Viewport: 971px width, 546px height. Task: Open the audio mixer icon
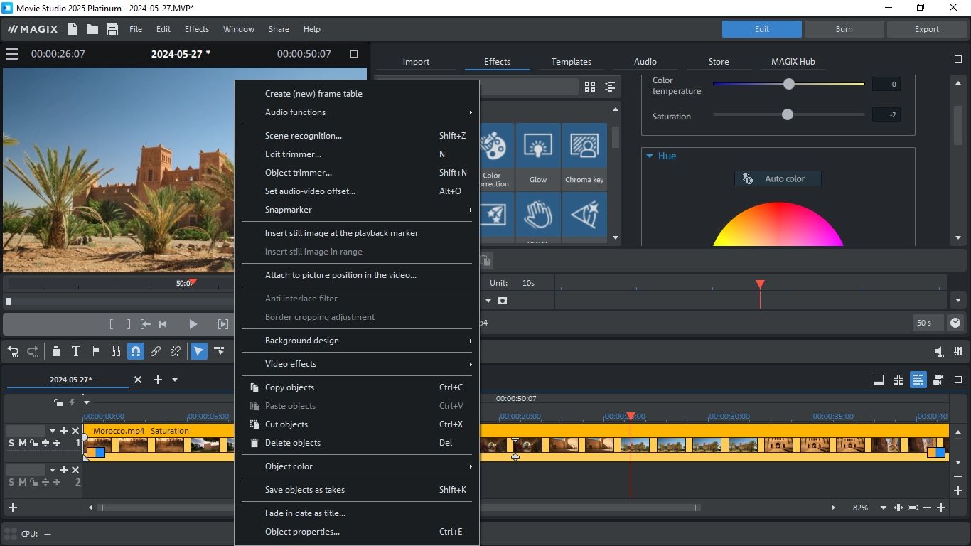[959, 351]
